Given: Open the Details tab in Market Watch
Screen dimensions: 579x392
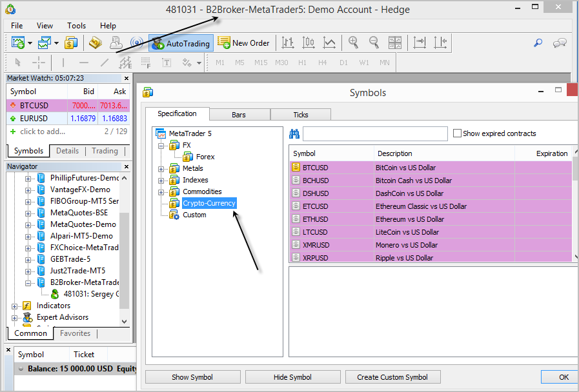Looking at the screenshot, I should click(x=68, y=151).
